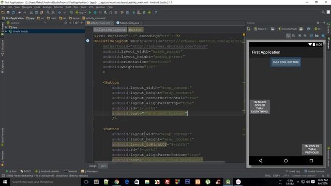331x186 pixels.
Task: Open the Messages tool window
Action: [89, 172]
